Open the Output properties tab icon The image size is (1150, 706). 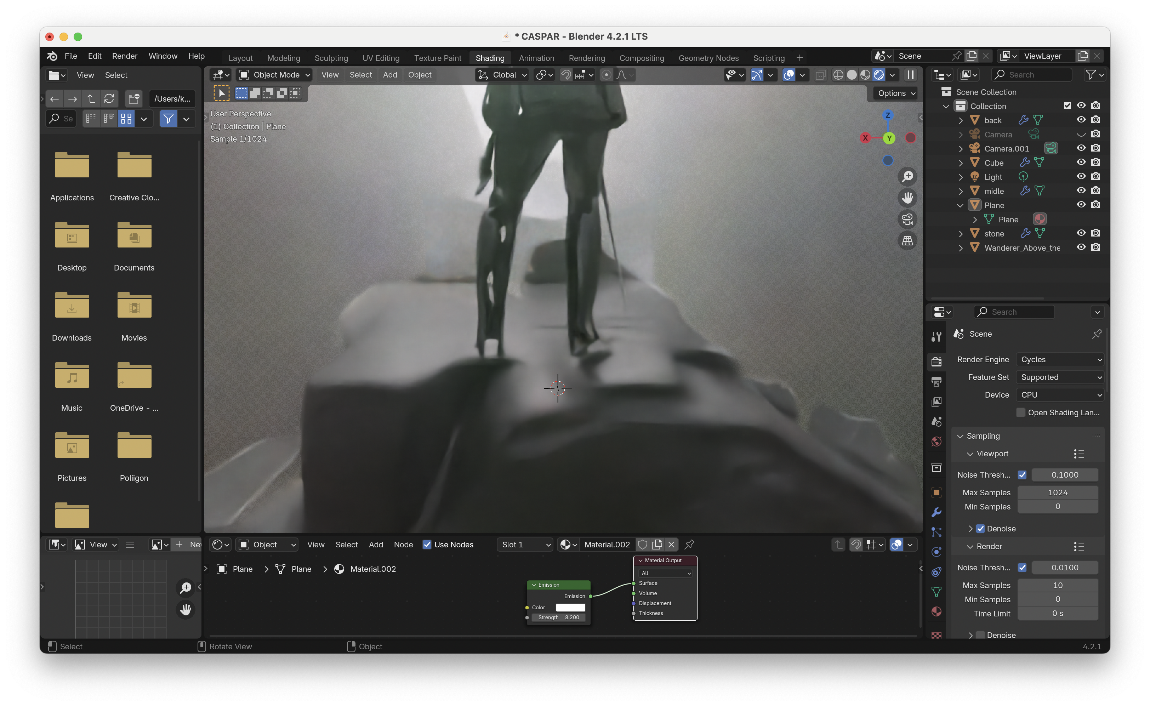pyautogui.click(x=936, y=381)
